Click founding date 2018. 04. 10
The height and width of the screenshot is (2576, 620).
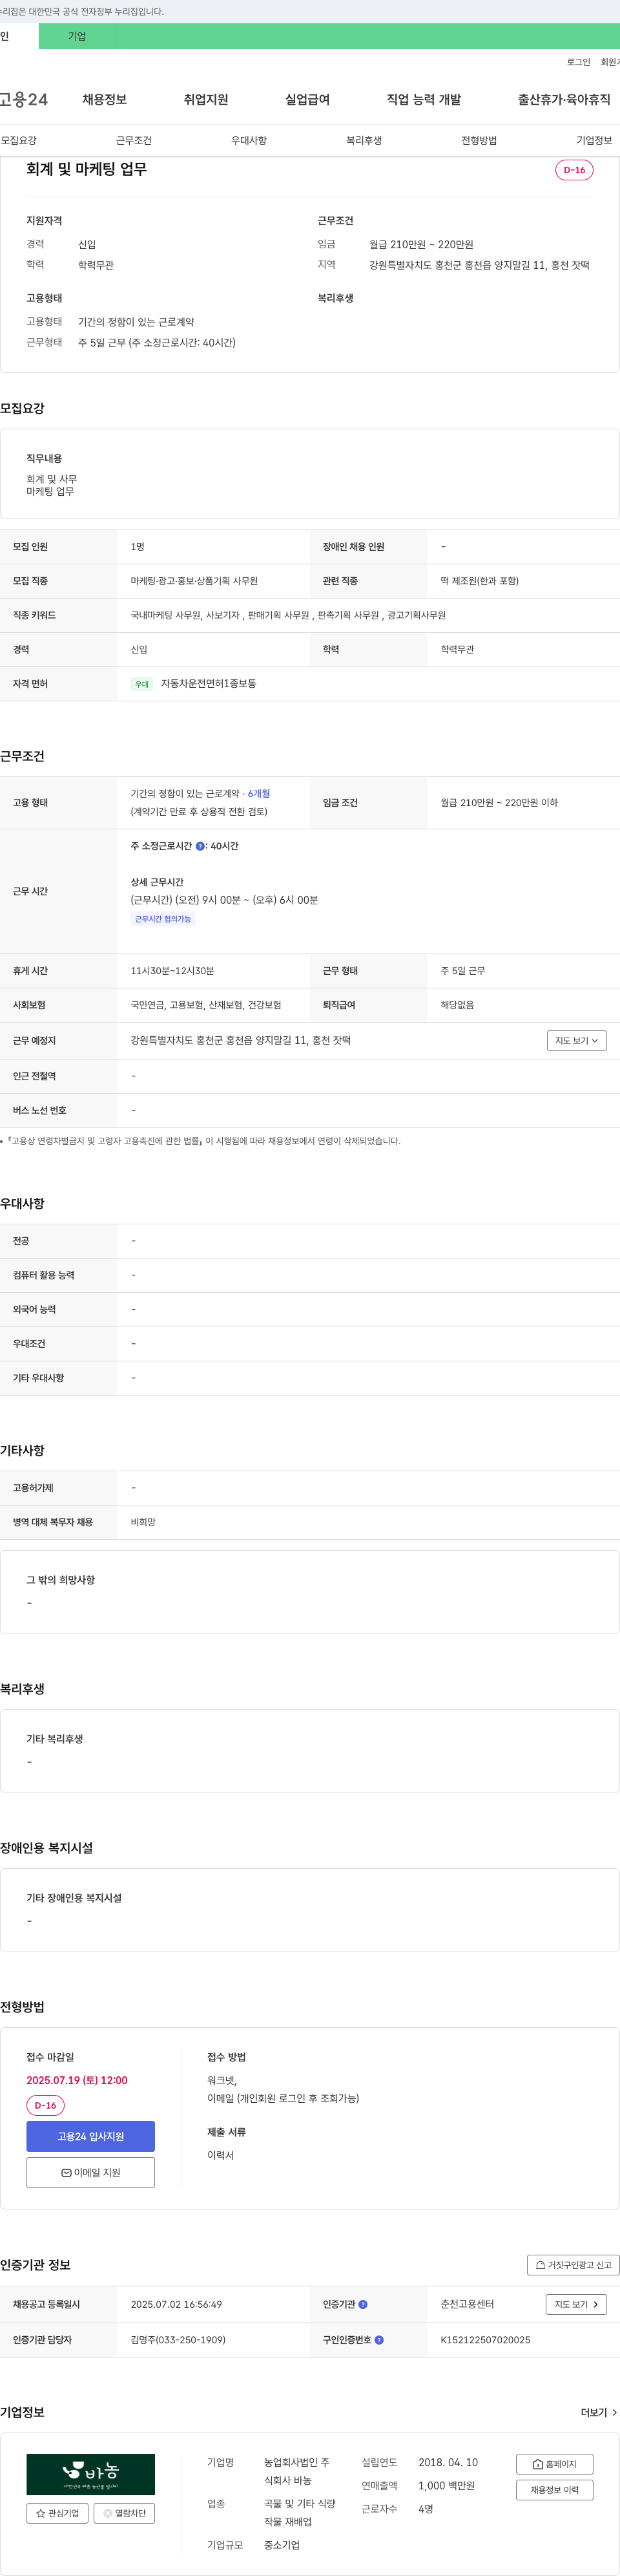coord(448,2463)
